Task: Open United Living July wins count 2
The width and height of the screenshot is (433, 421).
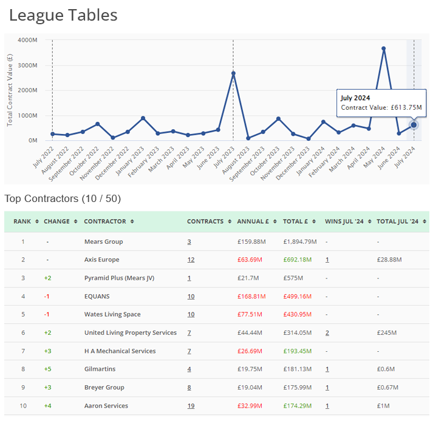Action: pyautogui.click(x=327, y=333)
